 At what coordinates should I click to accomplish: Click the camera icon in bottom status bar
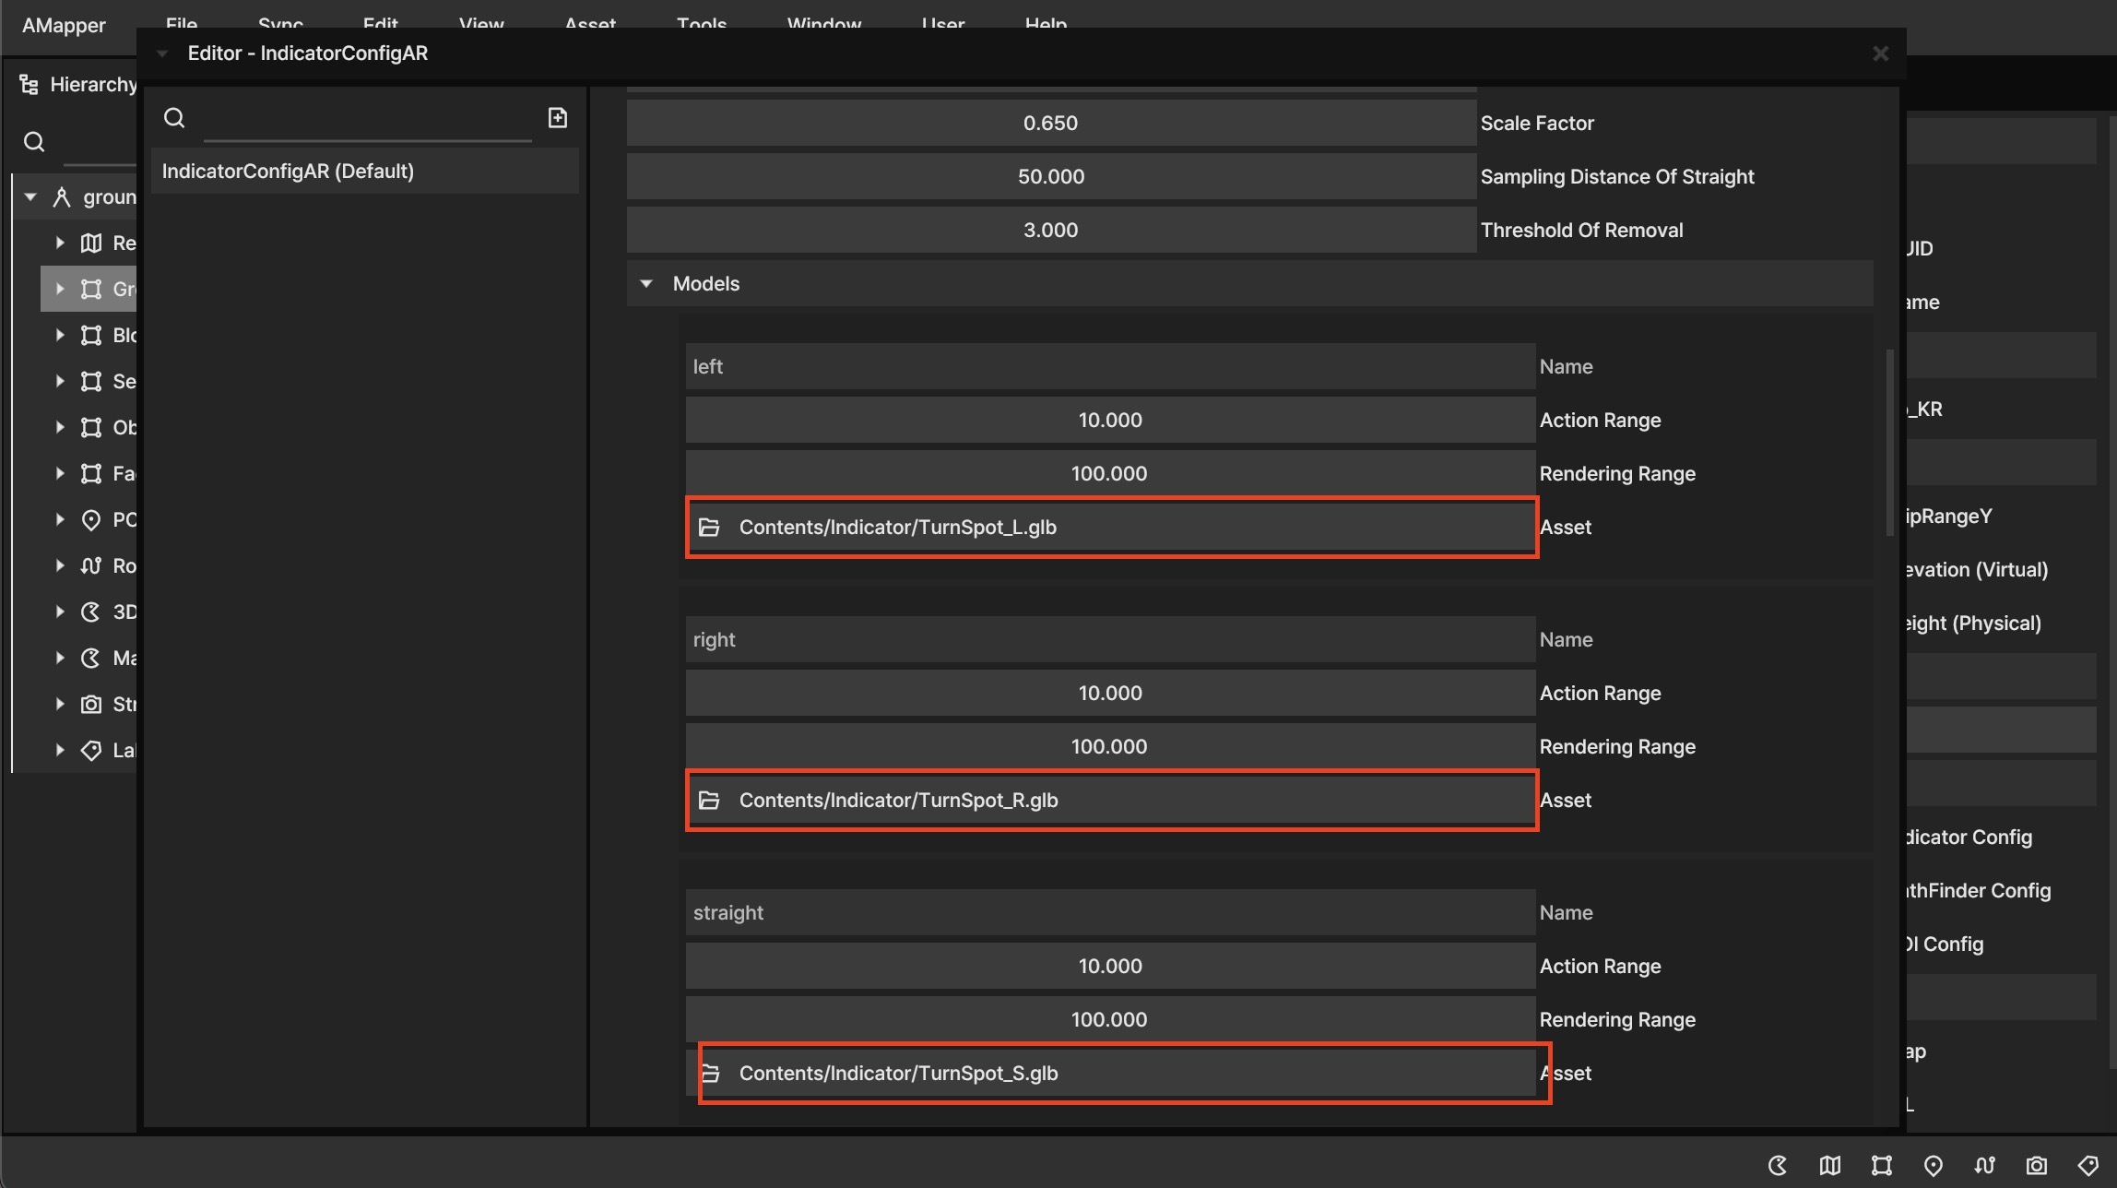(x=2037, y=1166)
